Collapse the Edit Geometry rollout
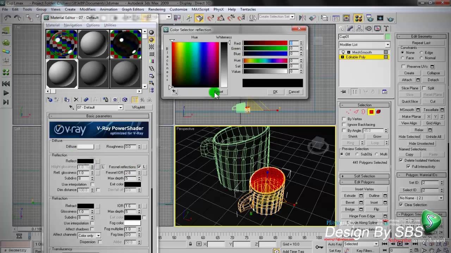Viewport: 451px width, 253px height. (421, 37)
